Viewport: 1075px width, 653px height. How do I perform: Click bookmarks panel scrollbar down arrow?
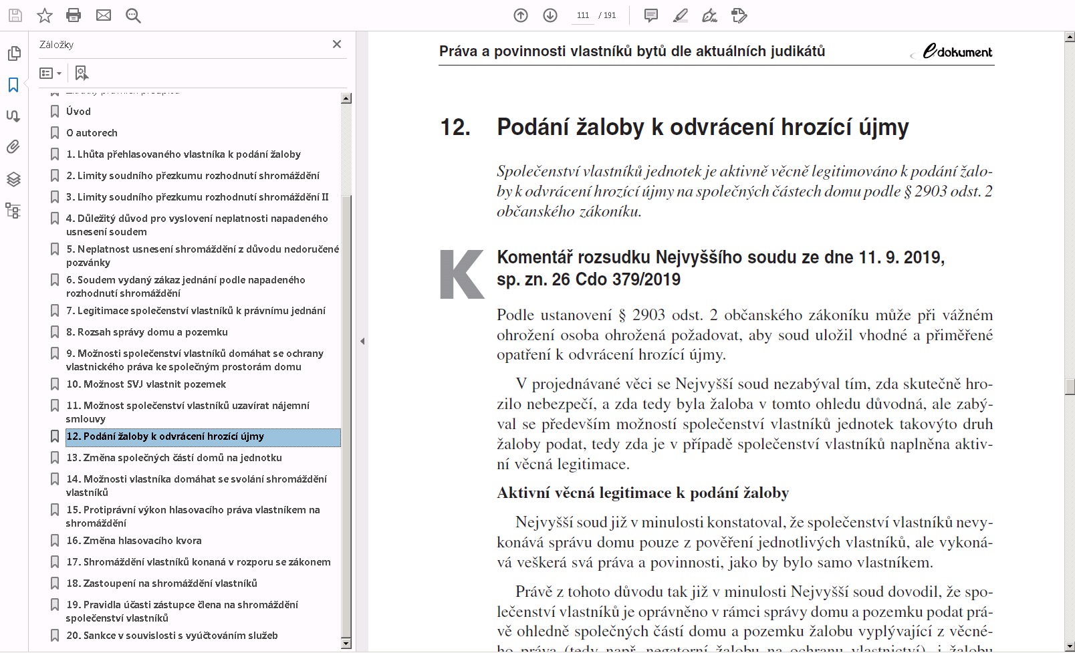(346, 644)
